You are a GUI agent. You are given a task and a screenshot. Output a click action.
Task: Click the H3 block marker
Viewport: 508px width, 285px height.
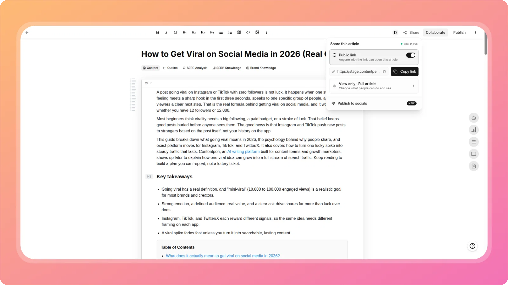point(149,177)
